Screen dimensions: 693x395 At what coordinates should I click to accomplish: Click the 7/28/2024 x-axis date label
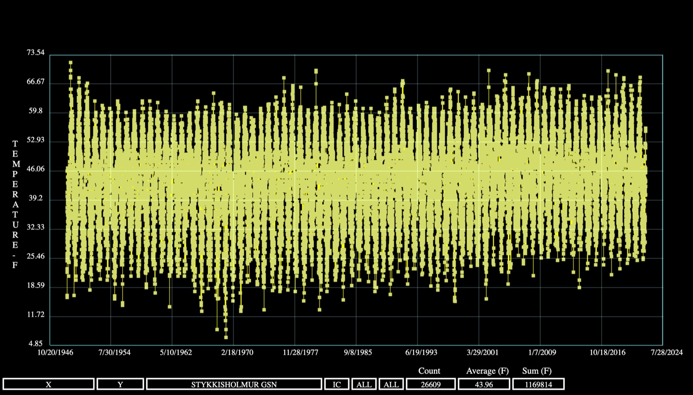[x=667, y=352]
